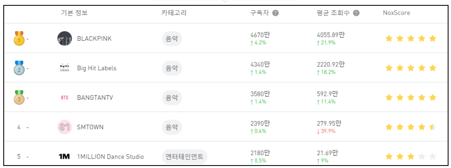Open the BANGTANTV channel link
This screenshot has height=168, width=451.
(x=95, y=98)
